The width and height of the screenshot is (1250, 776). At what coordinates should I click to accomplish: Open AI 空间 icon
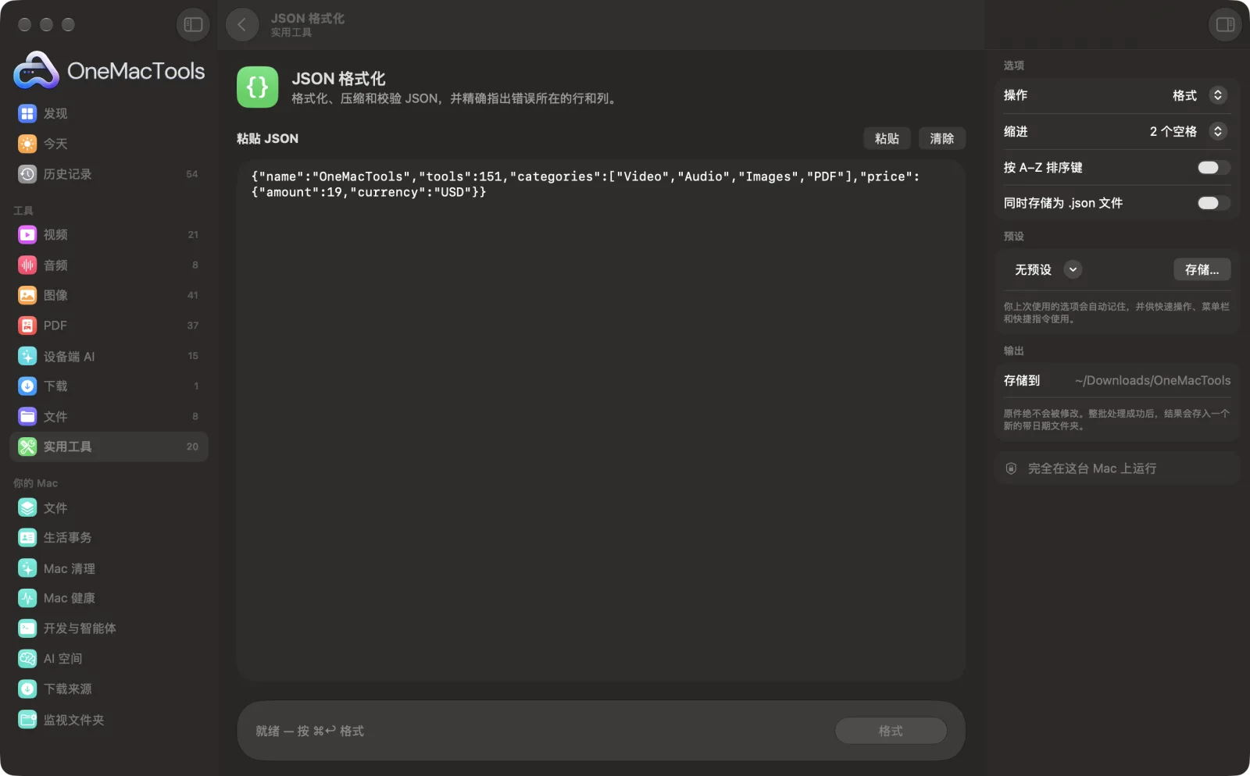(27, 658)
